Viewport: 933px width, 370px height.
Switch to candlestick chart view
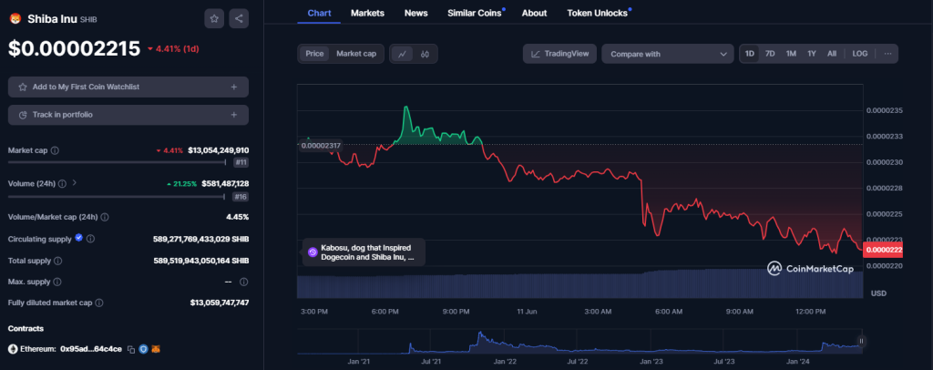(x=425, y=54)
